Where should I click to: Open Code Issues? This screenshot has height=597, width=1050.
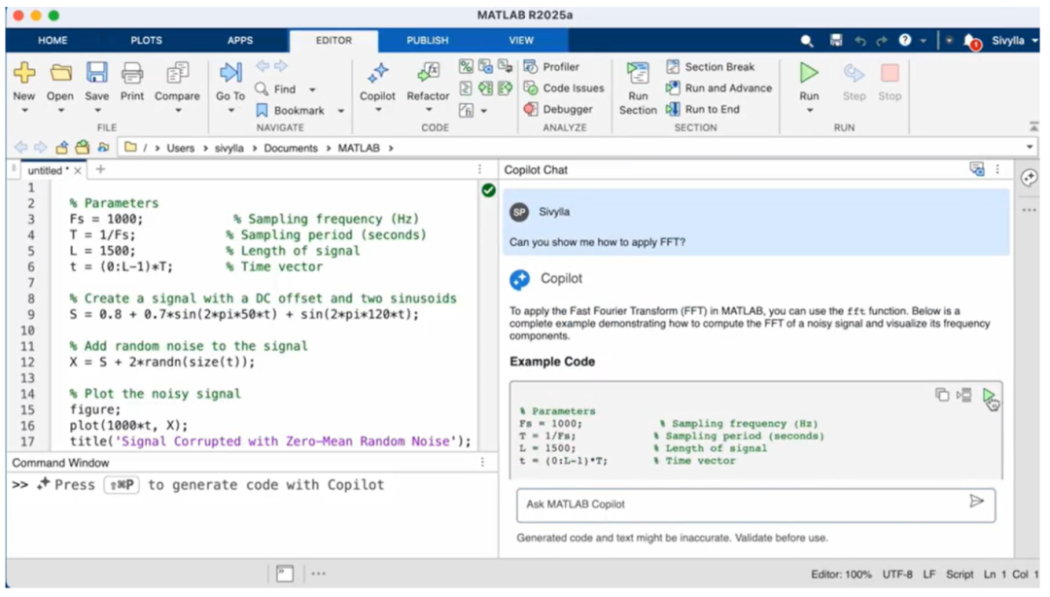[564, 88]
